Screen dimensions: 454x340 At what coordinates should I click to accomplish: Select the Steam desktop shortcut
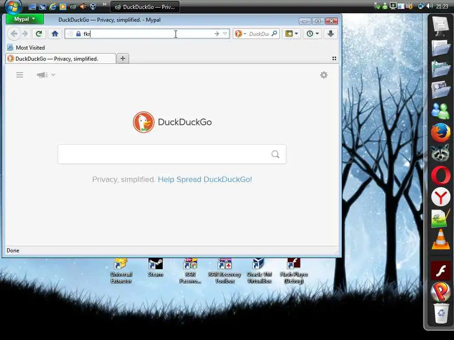(156, 268)
